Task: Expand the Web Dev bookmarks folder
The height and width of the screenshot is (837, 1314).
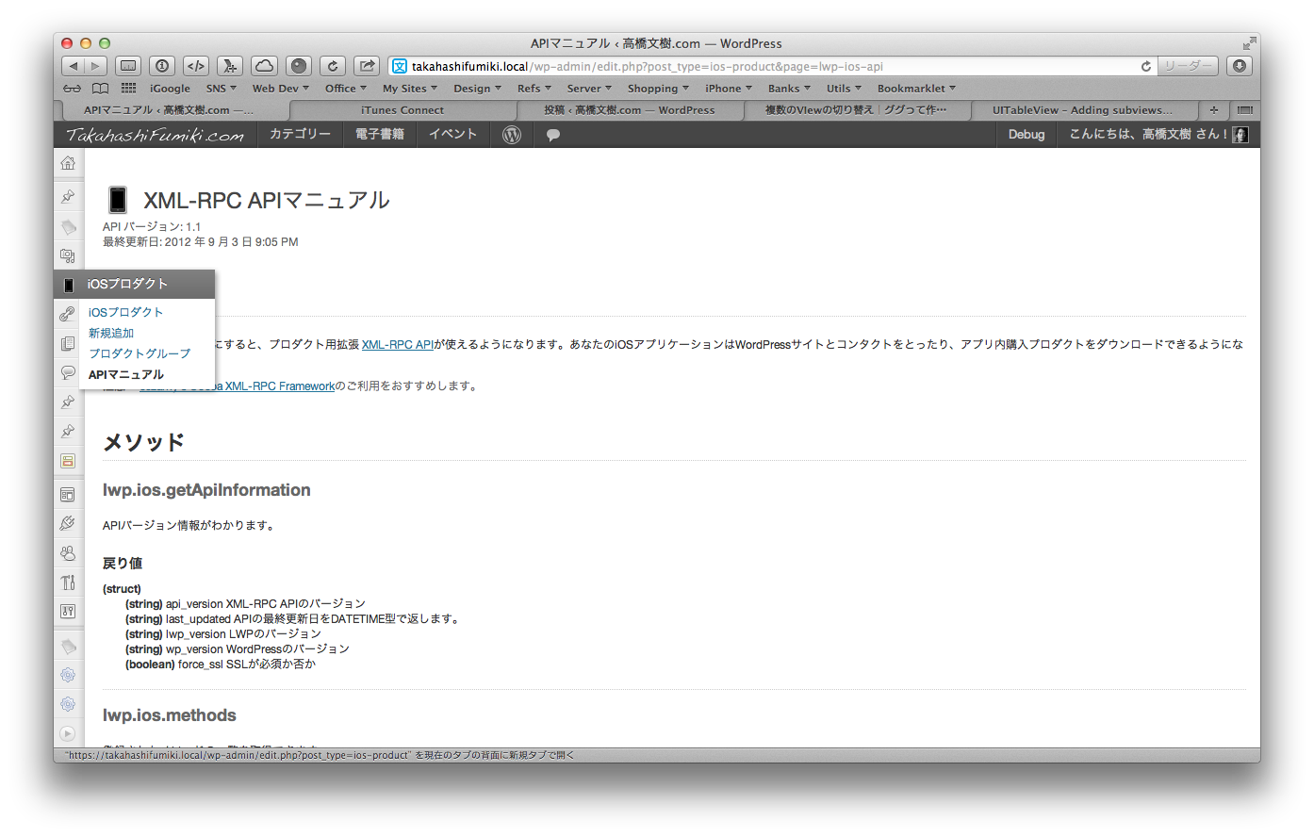Action: 280,89
